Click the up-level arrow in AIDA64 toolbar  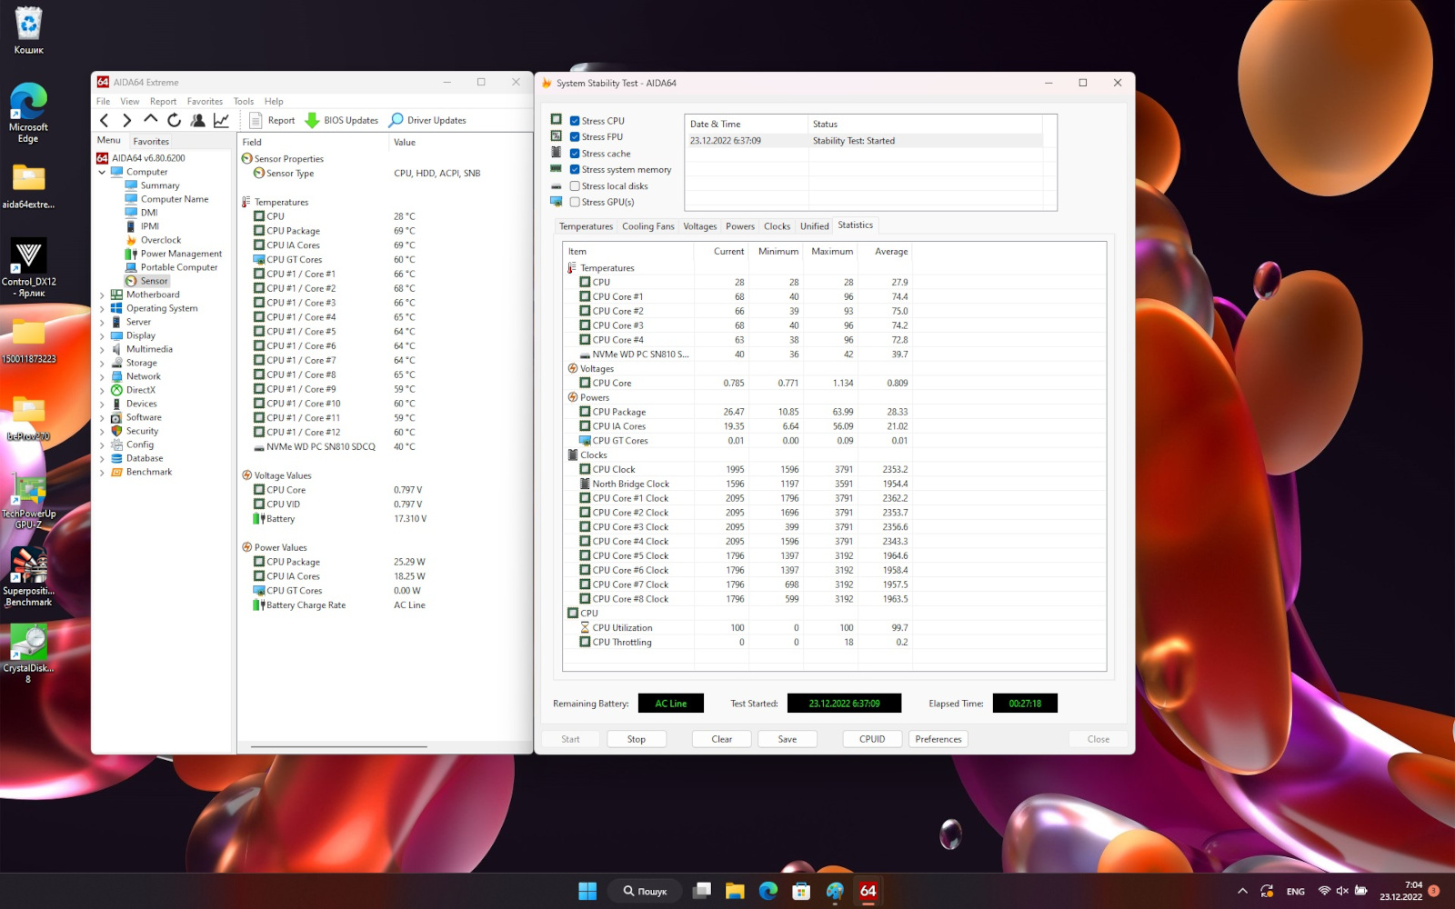click(x=151, y=120)
